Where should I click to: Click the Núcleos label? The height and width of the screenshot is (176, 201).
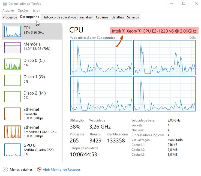click(x=138, y=130)
